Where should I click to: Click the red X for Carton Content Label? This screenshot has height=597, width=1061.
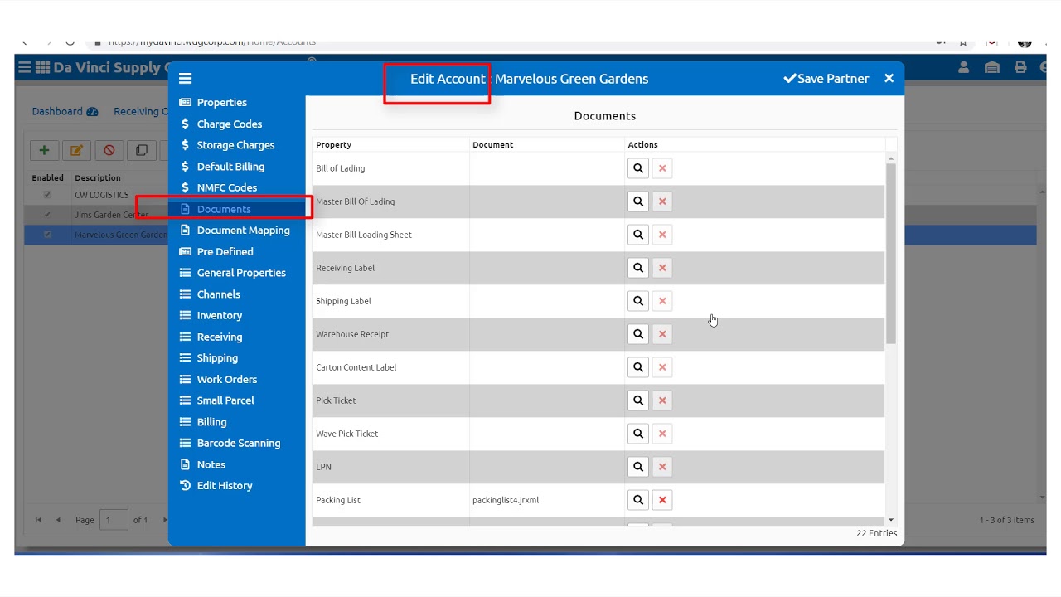point(662,367)
